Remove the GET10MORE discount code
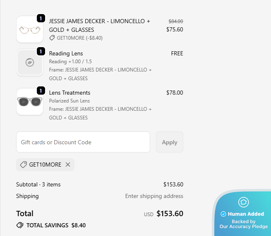Viewport: 271px width, 236px height. tap(68, 164)
